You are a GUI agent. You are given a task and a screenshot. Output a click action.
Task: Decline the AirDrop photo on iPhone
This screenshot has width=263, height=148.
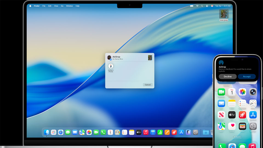click(228, 76)
